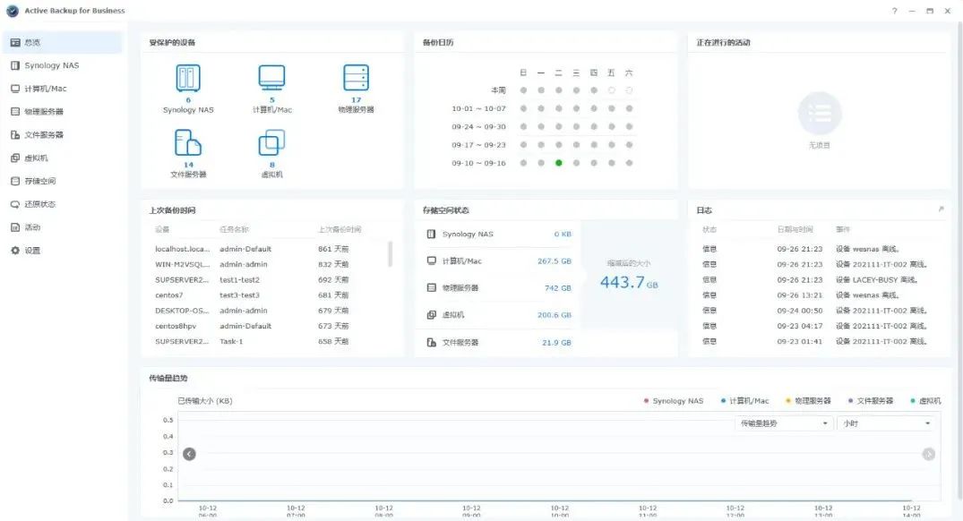963x521 pixels.
Task: Open the 计算机/Mac protected devices icon
Action: pos(271,78)
